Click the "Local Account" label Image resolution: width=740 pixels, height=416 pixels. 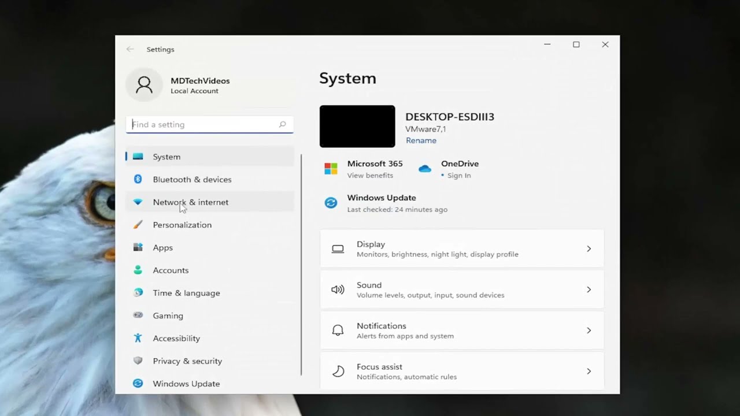[194, 91]
